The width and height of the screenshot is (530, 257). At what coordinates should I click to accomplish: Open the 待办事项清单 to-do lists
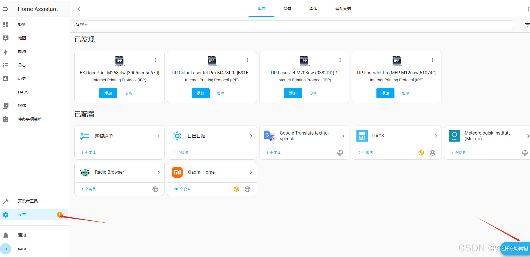[x=34, y=119]
